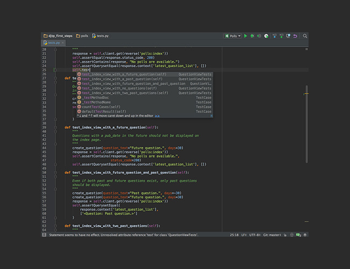The image size is (350, 269).
Task: Click VCS Commit green arrow icon
Action: (x=281, y=36)
